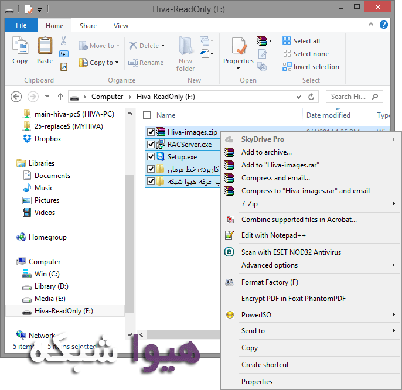Uncheck the RACServer.exe checkbox
This screenshot has height=390, width=402.
[x=151, y=145]
